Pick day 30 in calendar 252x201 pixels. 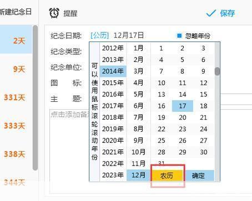pos(204,152)
